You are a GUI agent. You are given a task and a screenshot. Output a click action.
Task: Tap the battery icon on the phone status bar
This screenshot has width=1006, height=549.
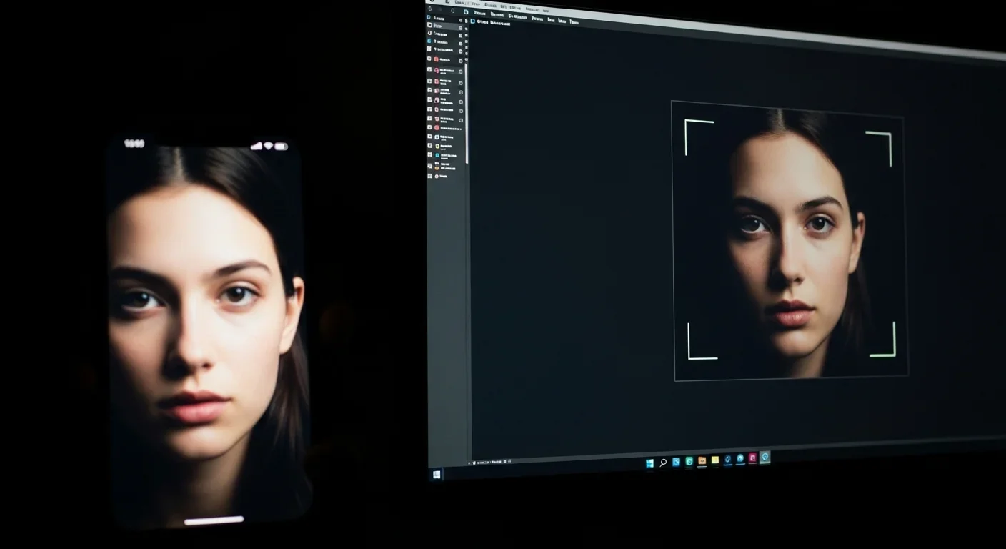tap(281, 146)
